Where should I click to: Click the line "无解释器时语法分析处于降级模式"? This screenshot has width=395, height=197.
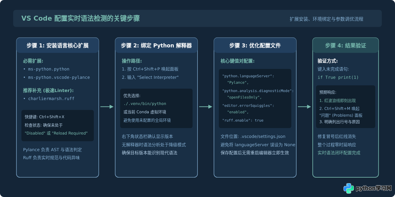point(154,145)
